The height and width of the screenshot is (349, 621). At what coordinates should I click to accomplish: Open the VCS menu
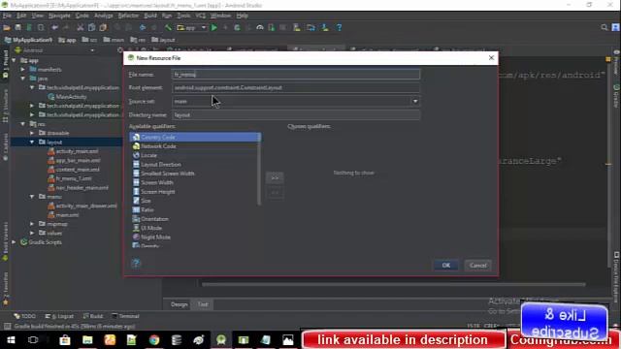coord(201,16)
